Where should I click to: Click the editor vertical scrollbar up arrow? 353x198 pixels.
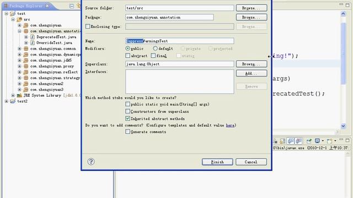click(x=343, y=14)
